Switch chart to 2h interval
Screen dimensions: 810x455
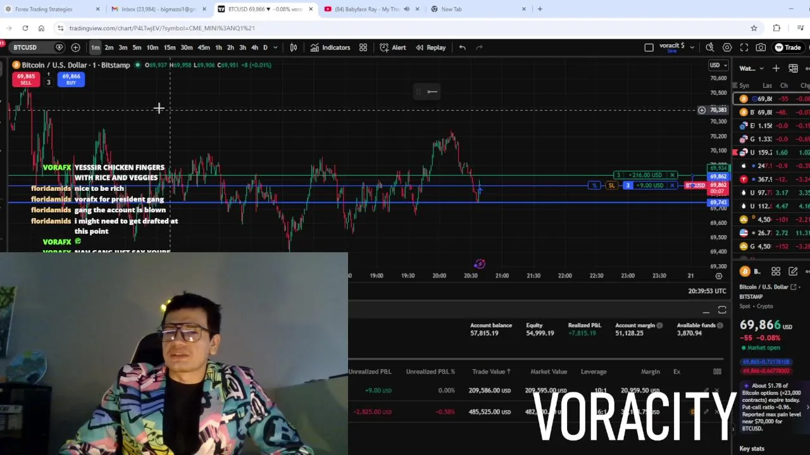230,47
